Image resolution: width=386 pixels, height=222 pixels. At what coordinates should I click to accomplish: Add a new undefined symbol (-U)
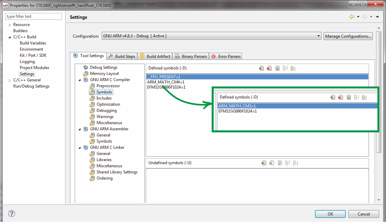tap(264, 163)
